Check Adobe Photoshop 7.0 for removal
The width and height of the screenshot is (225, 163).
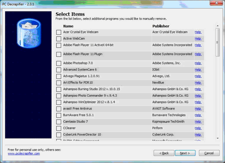coord(59,63)
